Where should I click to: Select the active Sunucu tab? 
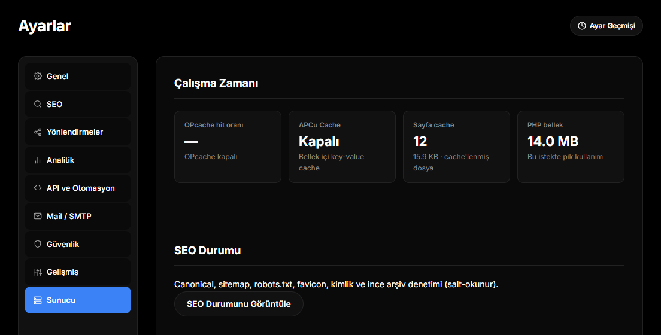click(78, 300)
